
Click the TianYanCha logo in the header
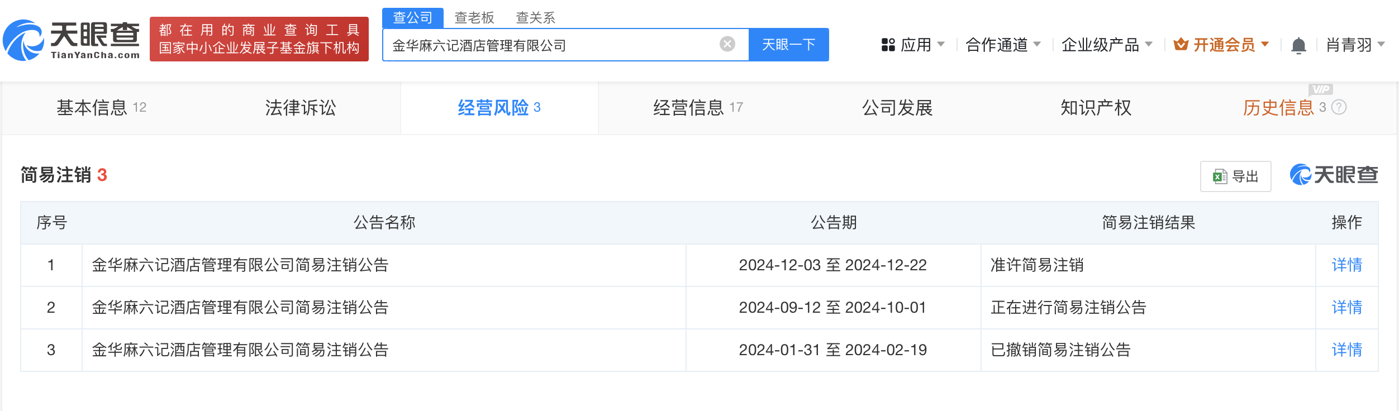tap(72, 40)
